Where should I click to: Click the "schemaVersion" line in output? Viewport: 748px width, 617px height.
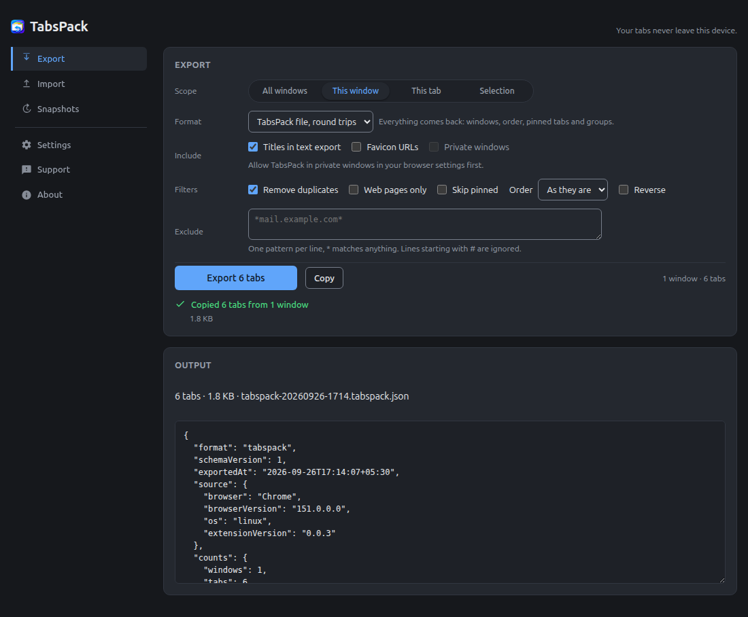pyautogui.click(x=239, y=459)
